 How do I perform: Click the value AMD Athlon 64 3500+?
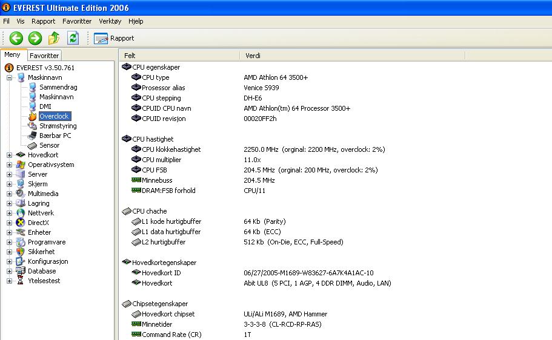[276, 77]
